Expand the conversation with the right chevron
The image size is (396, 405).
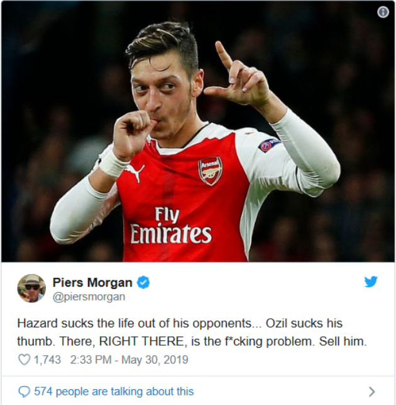pos(371,391)
